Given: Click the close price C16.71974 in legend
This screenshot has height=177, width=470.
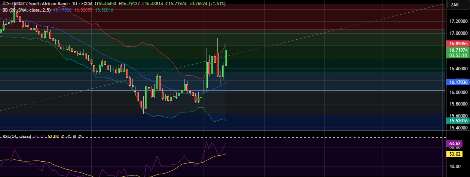Looking at the screenshot, I should tap(176, 3).
